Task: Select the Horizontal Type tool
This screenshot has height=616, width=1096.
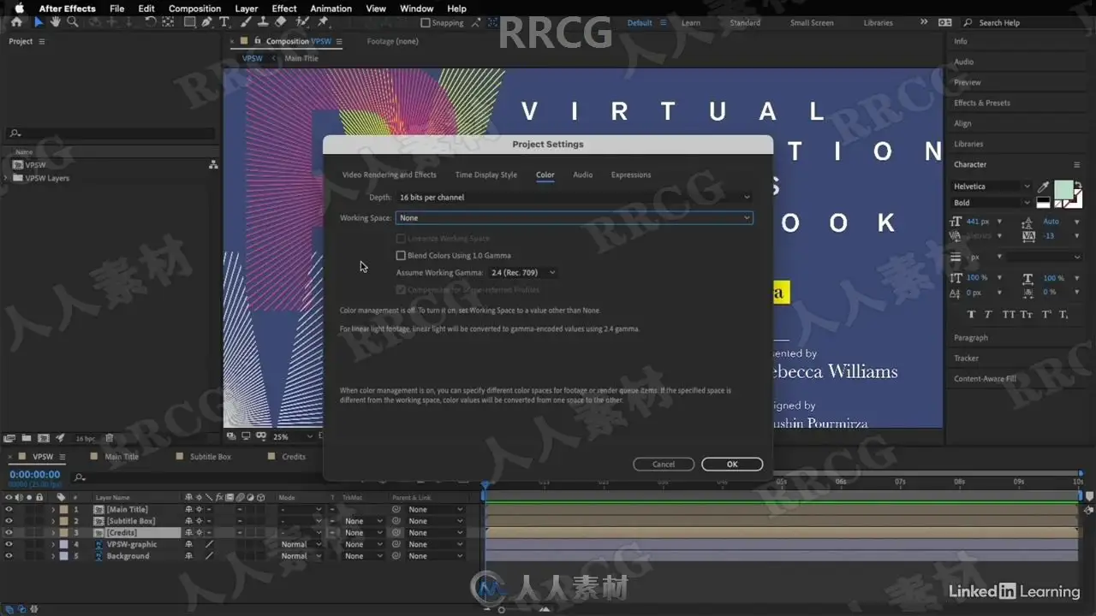Action: (x=224, y=22)
